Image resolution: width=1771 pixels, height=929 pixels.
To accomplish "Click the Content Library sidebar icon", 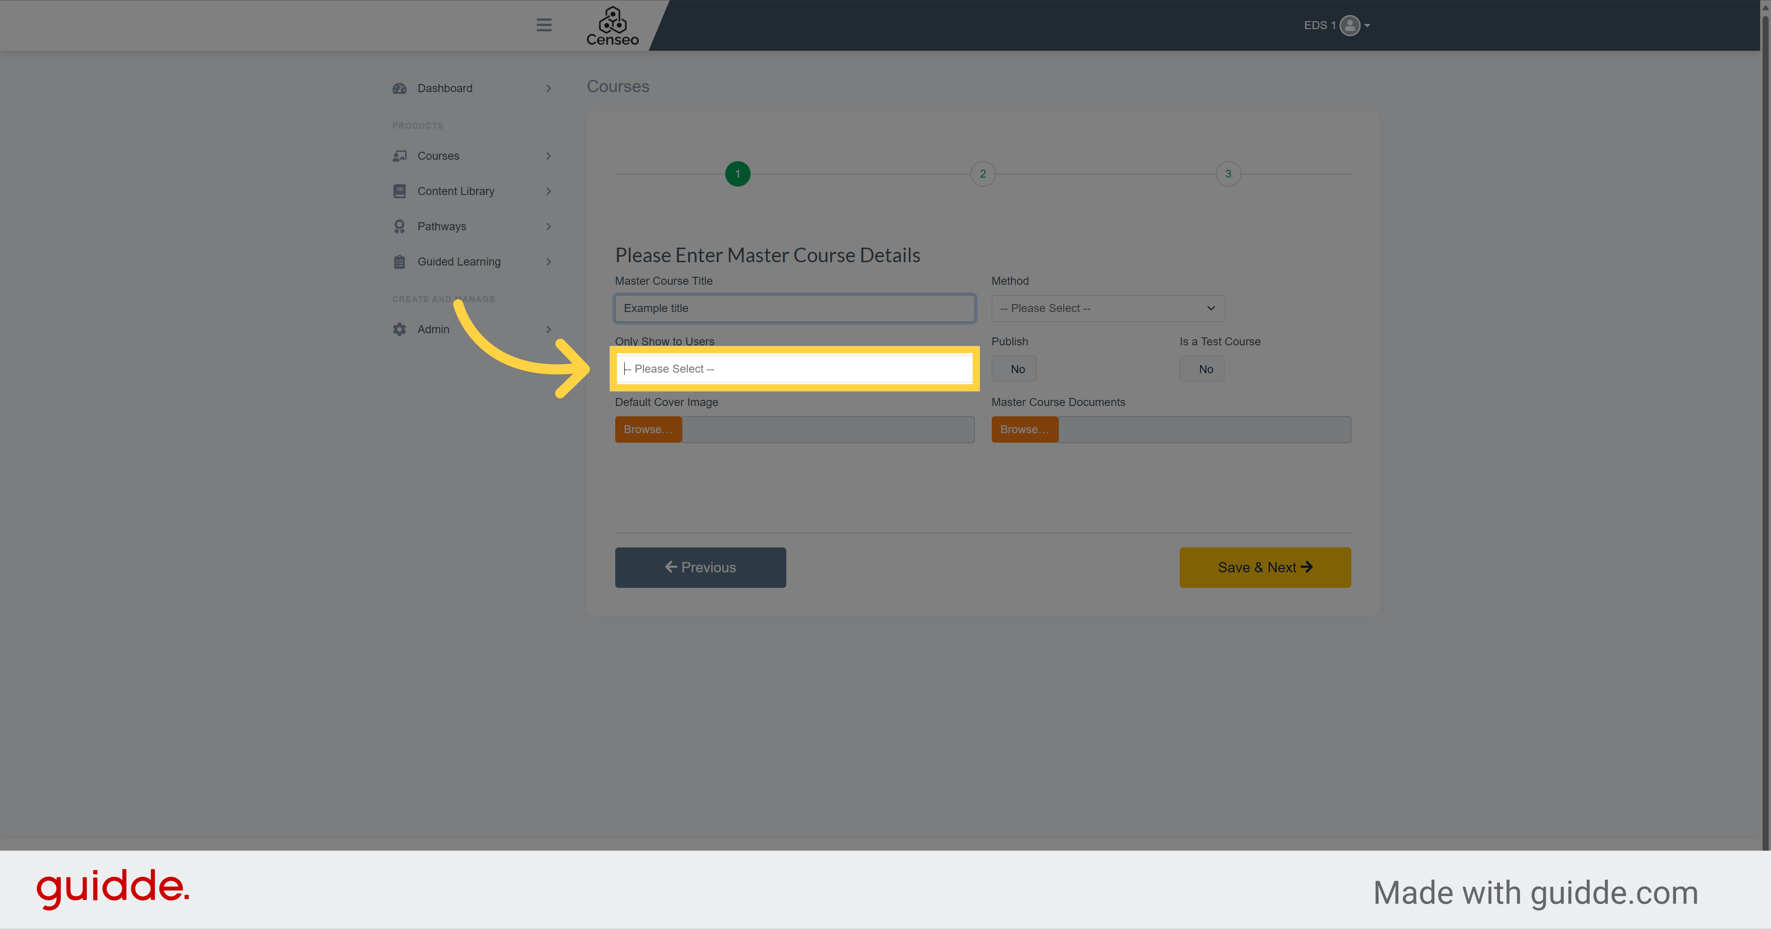I will (400, 191).
